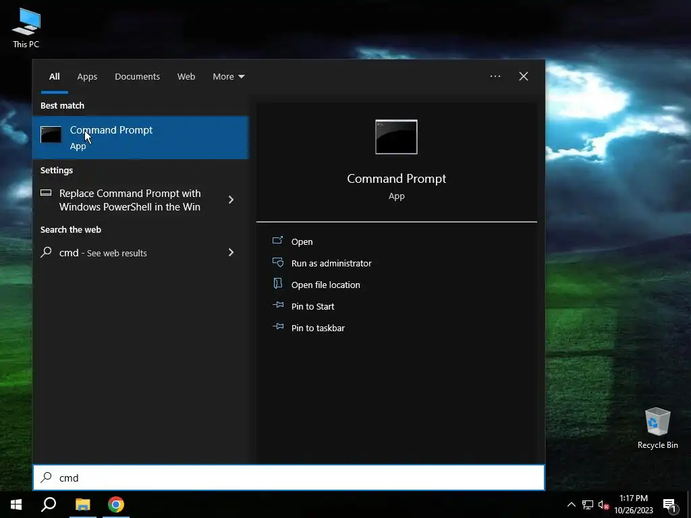Open Command Prompt via Open link

coord(302,242)
